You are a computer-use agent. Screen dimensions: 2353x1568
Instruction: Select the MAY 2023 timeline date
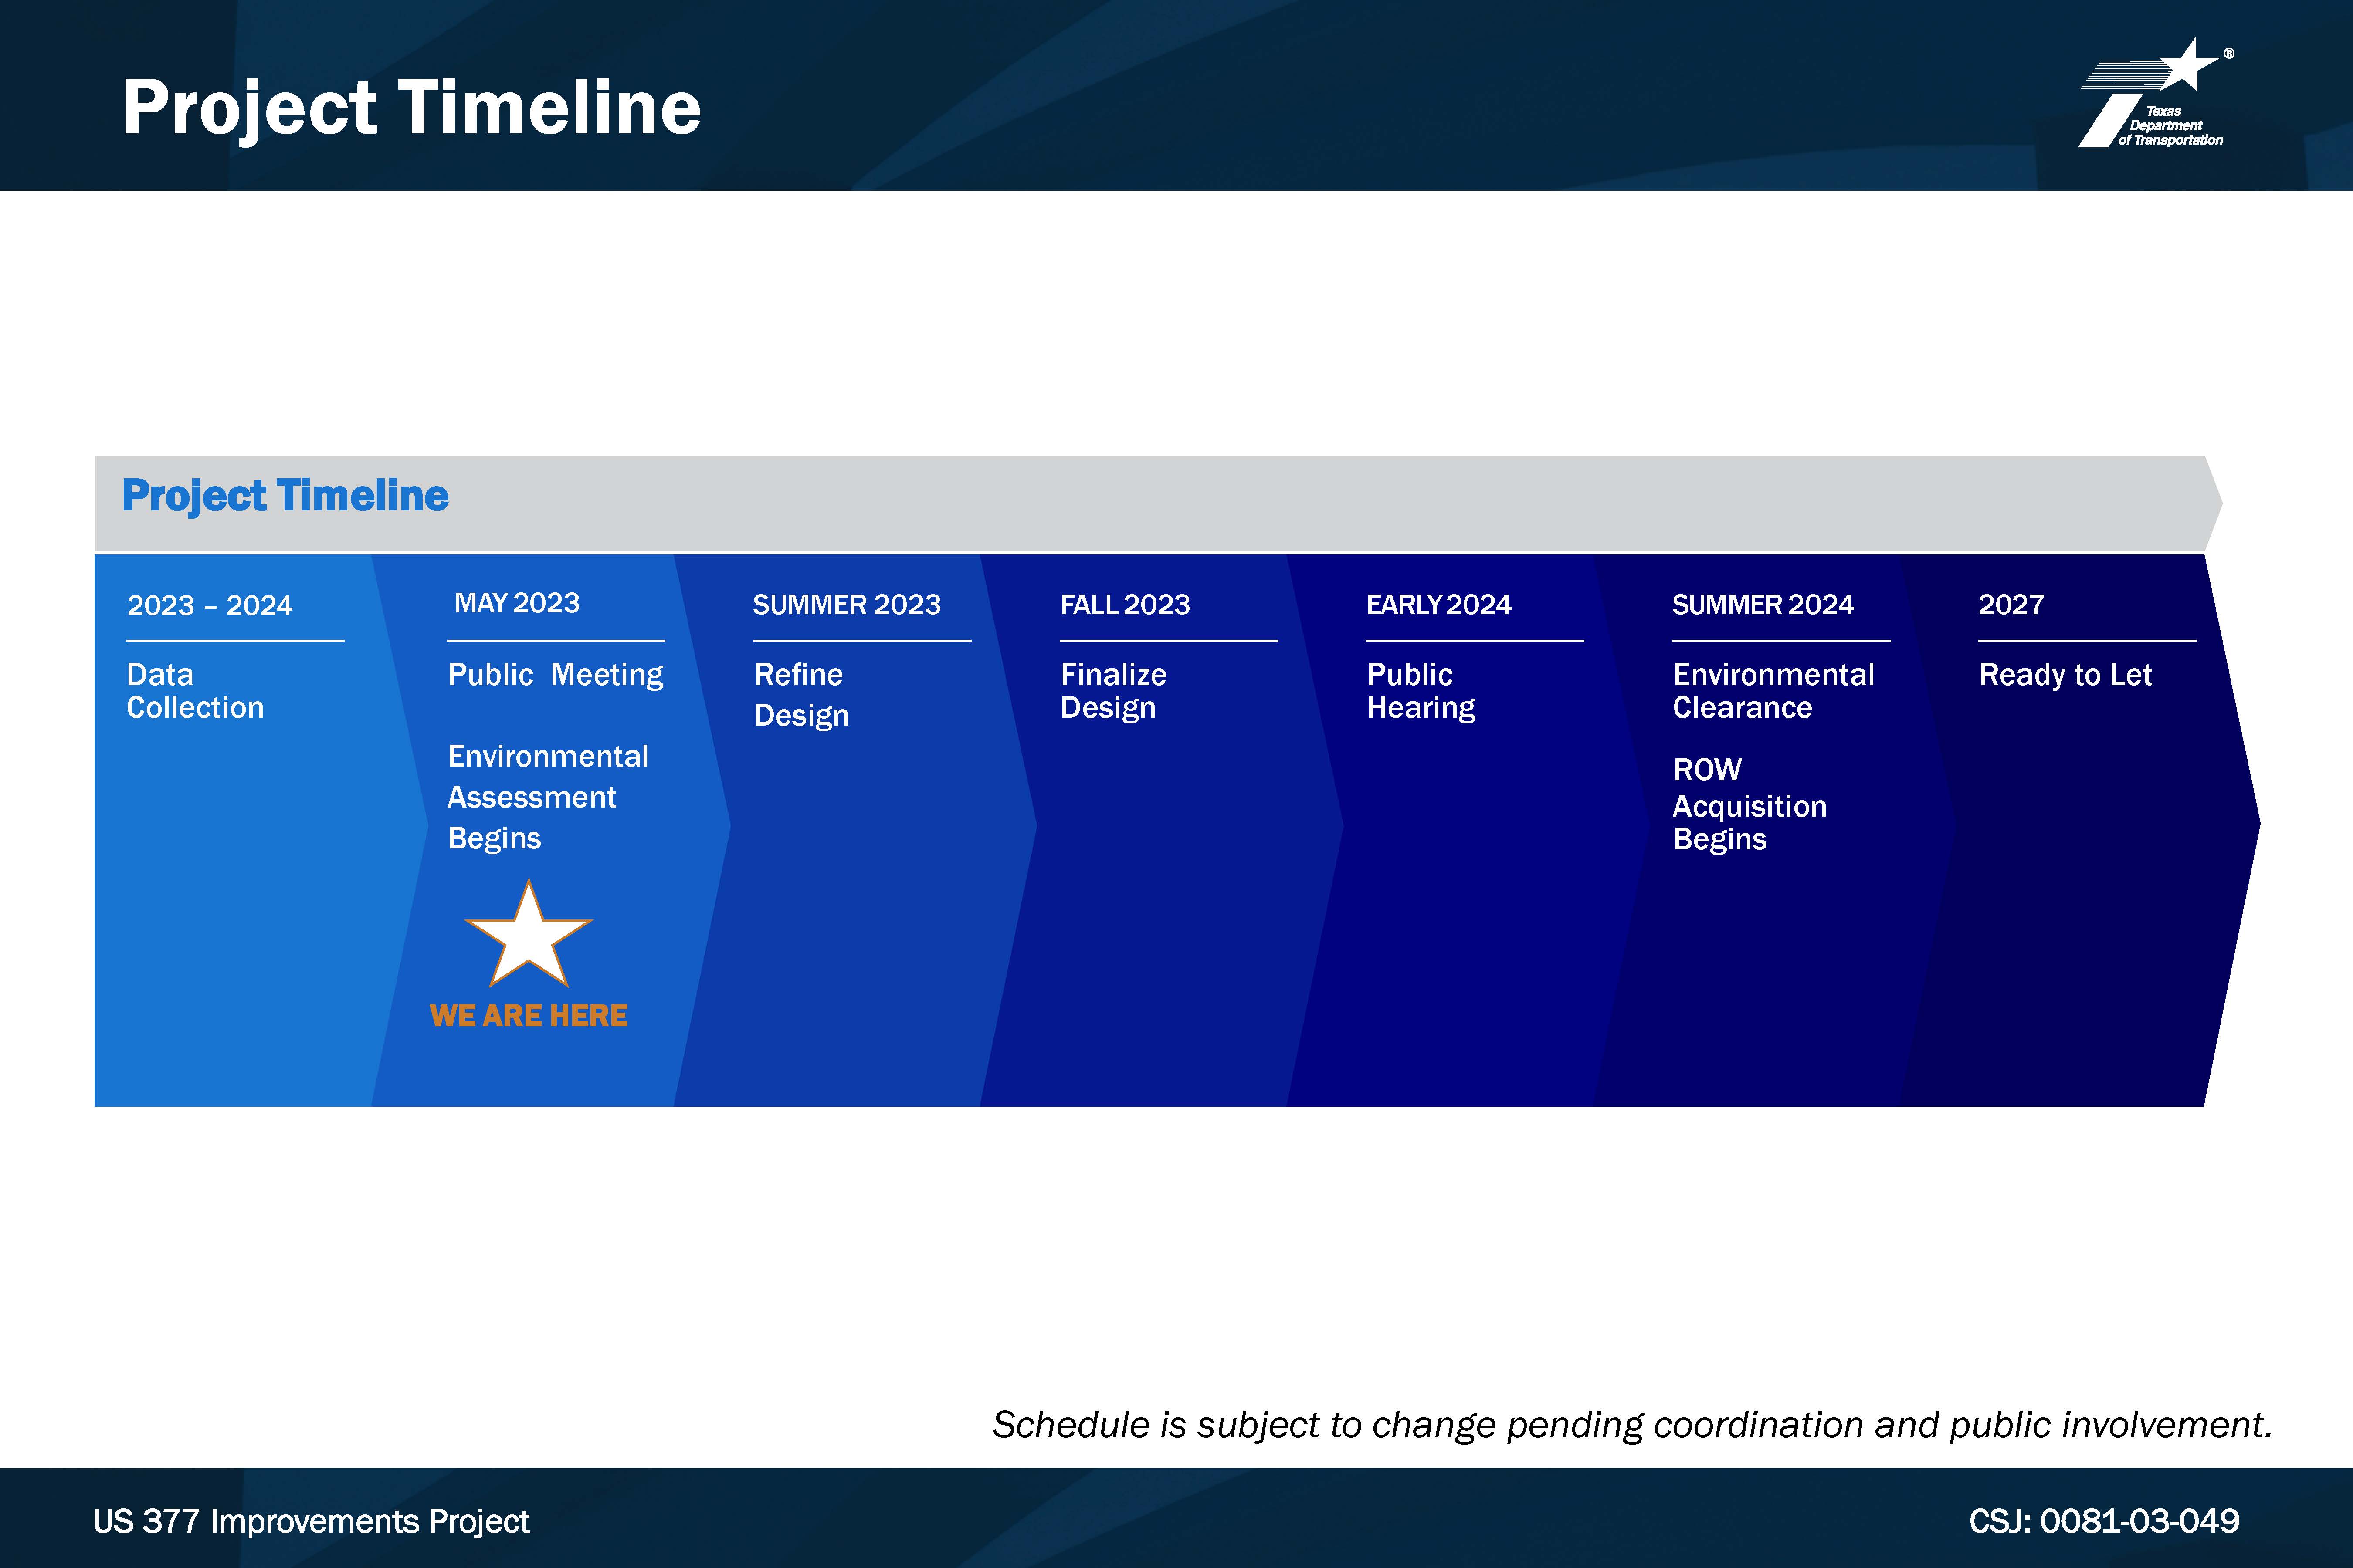click(x=516, y=603)
